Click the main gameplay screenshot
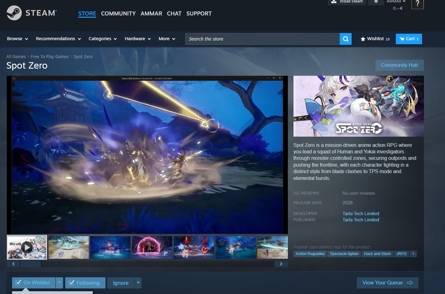445x294 pixels. tap(147, 155)
